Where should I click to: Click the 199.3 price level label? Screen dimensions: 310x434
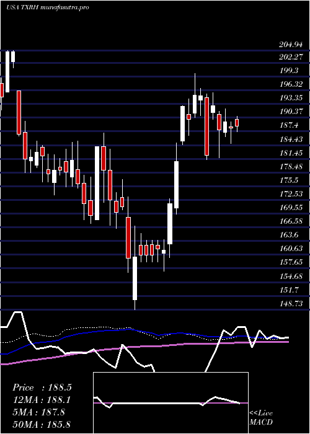tap(289, 71)
